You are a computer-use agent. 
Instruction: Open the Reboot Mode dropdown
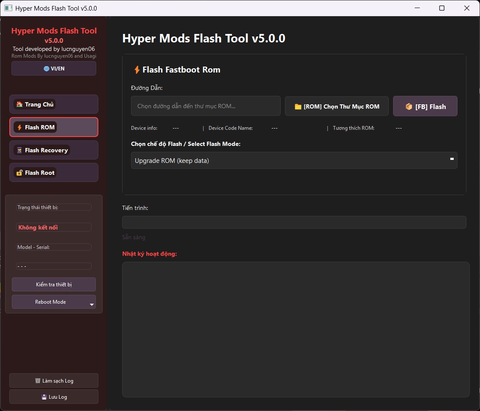point(54,302)
